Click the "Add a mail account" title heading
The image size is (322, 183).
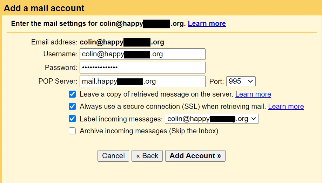coord(44,8)
